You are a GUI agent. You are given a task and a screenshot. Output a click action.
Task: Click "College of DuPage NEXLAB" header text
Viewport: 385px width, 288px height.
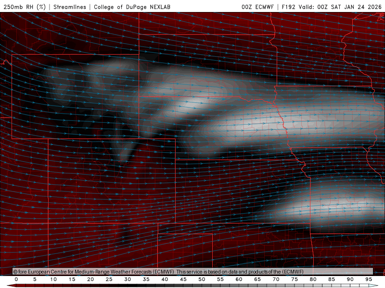[x=132, y=7]
